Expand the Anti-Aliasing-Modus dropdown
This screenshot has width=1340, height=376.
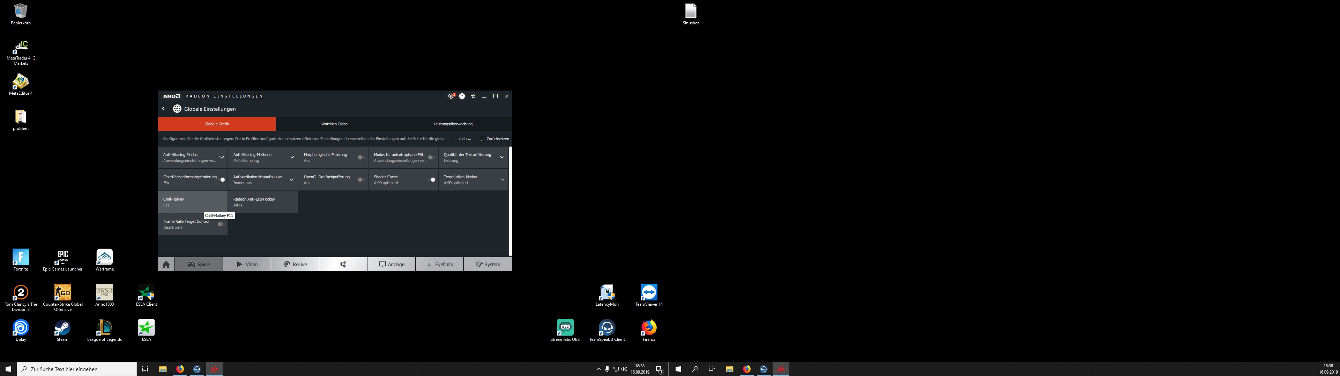pos(221,157)
